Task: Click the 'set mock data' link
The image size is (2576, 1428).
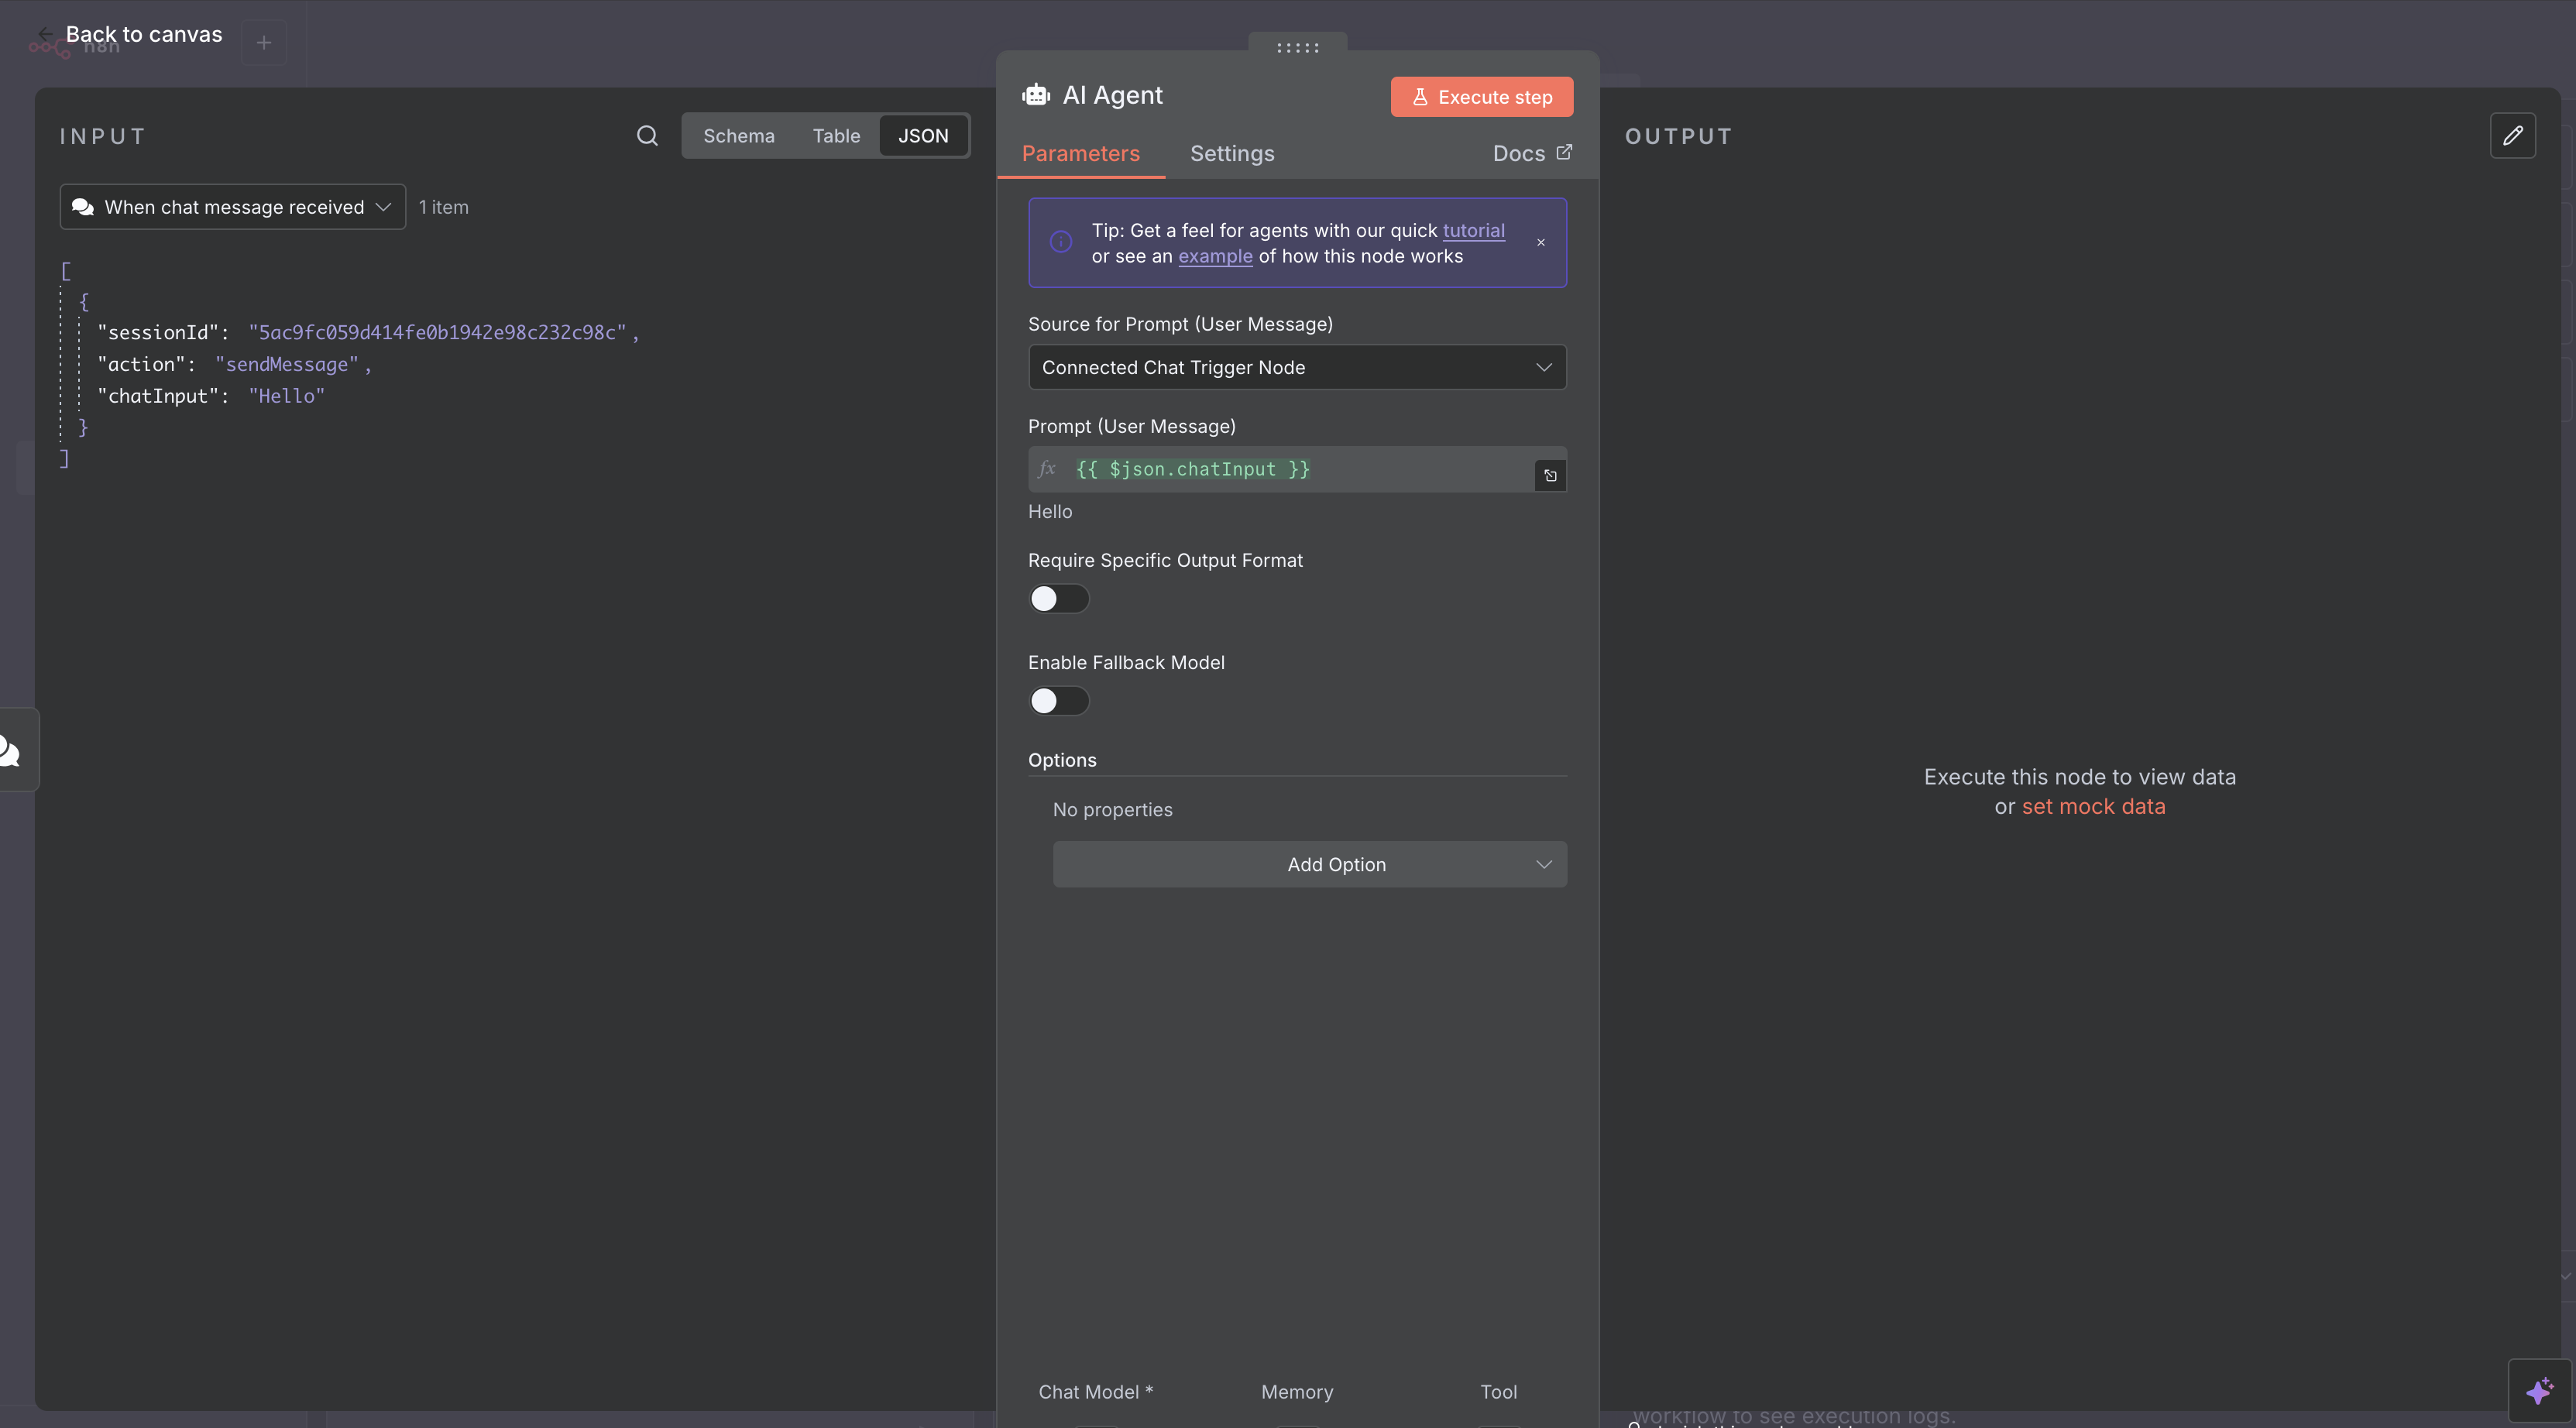Action: pos(2092,807)
